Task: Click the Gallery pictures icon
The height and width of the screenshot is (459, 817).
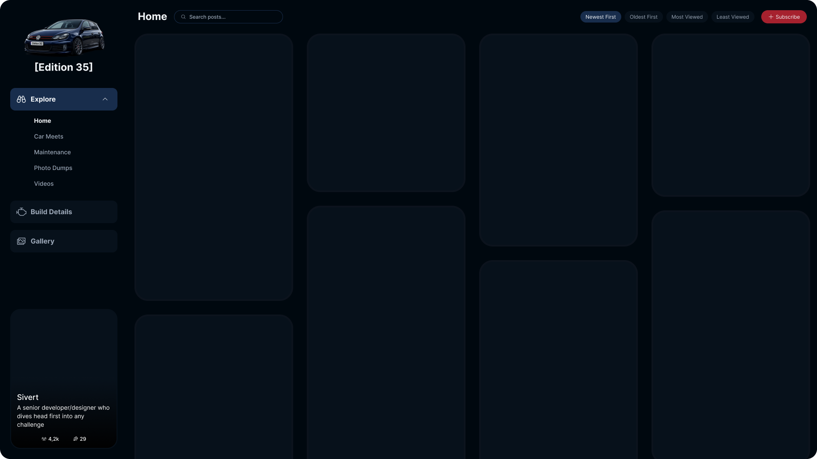Action: tap(21, 241)
